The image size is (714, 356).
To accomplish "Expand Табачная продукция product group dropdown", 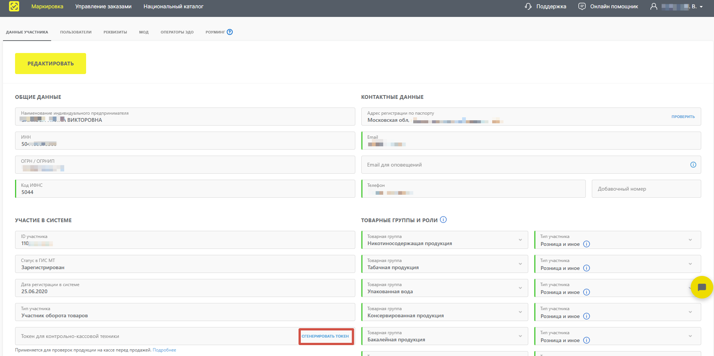I will pyautogui.click(x=520, y=264).
